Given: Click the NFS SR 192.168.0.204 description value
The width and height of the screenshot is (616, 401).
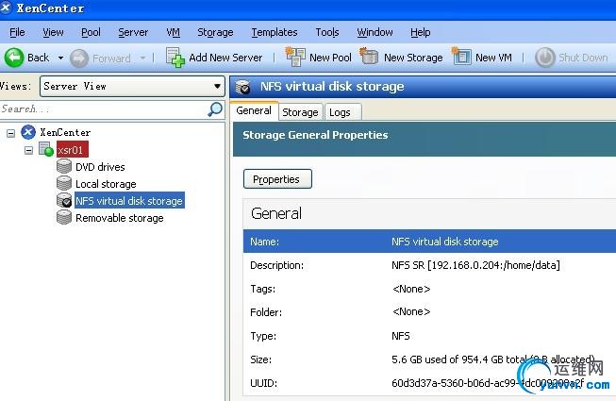Looking at the screenshot, I should (475, 265).
